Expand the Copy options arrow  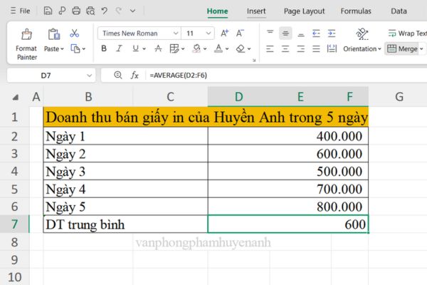click(x=84, y=49)
